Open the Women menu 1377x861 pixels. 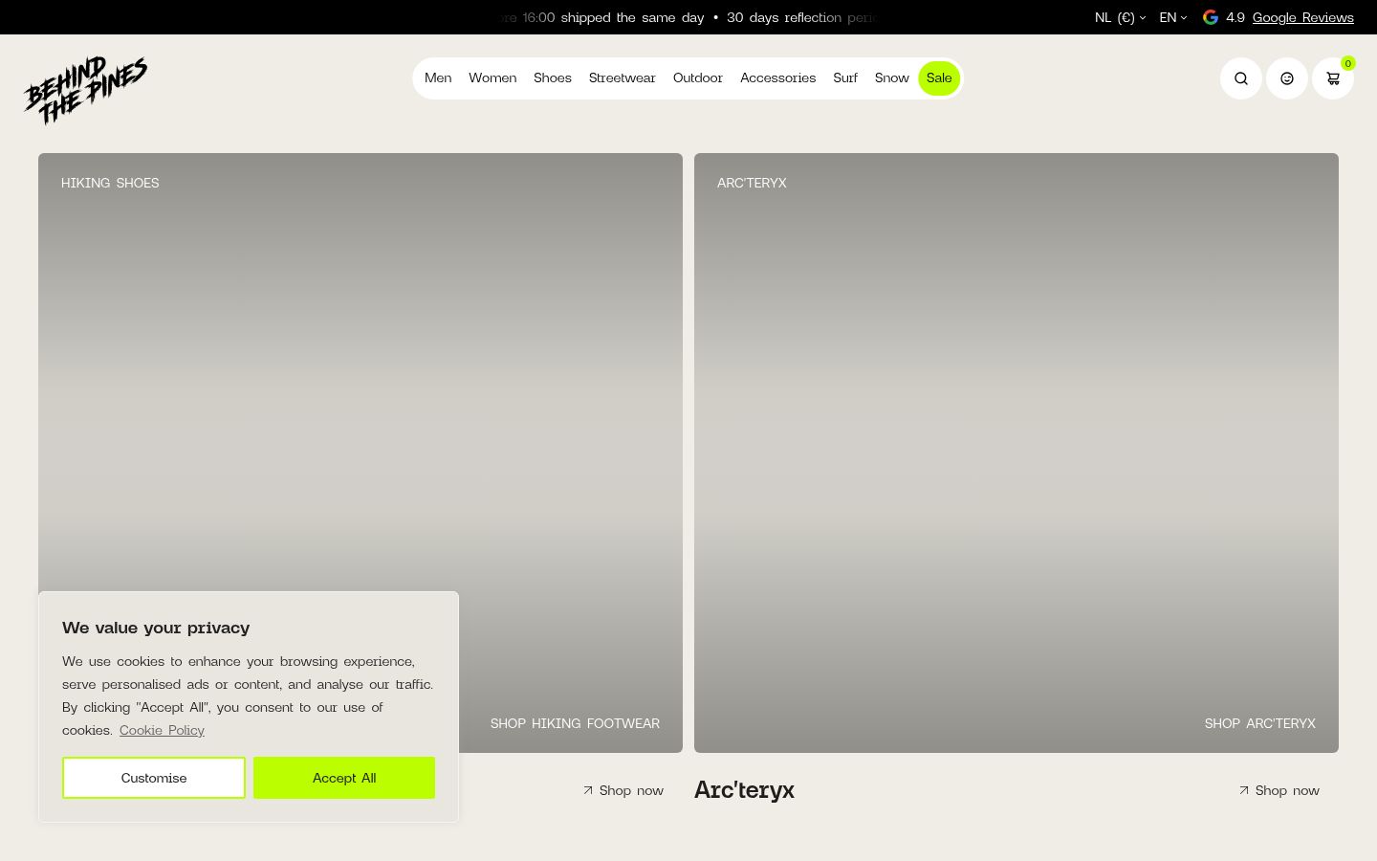point(492,78)
